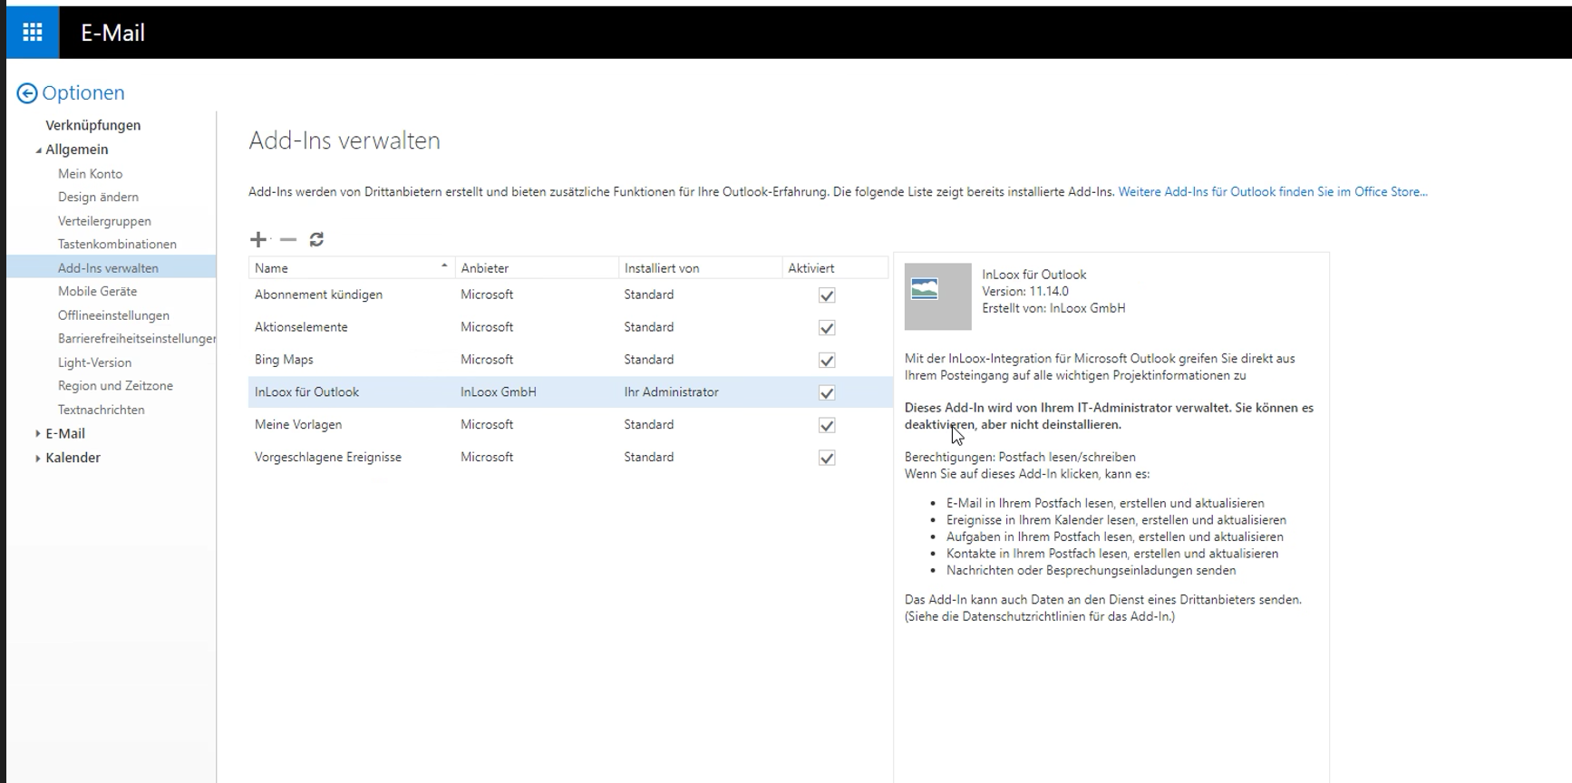Select Mein Konto option

[x=90, y=174]
